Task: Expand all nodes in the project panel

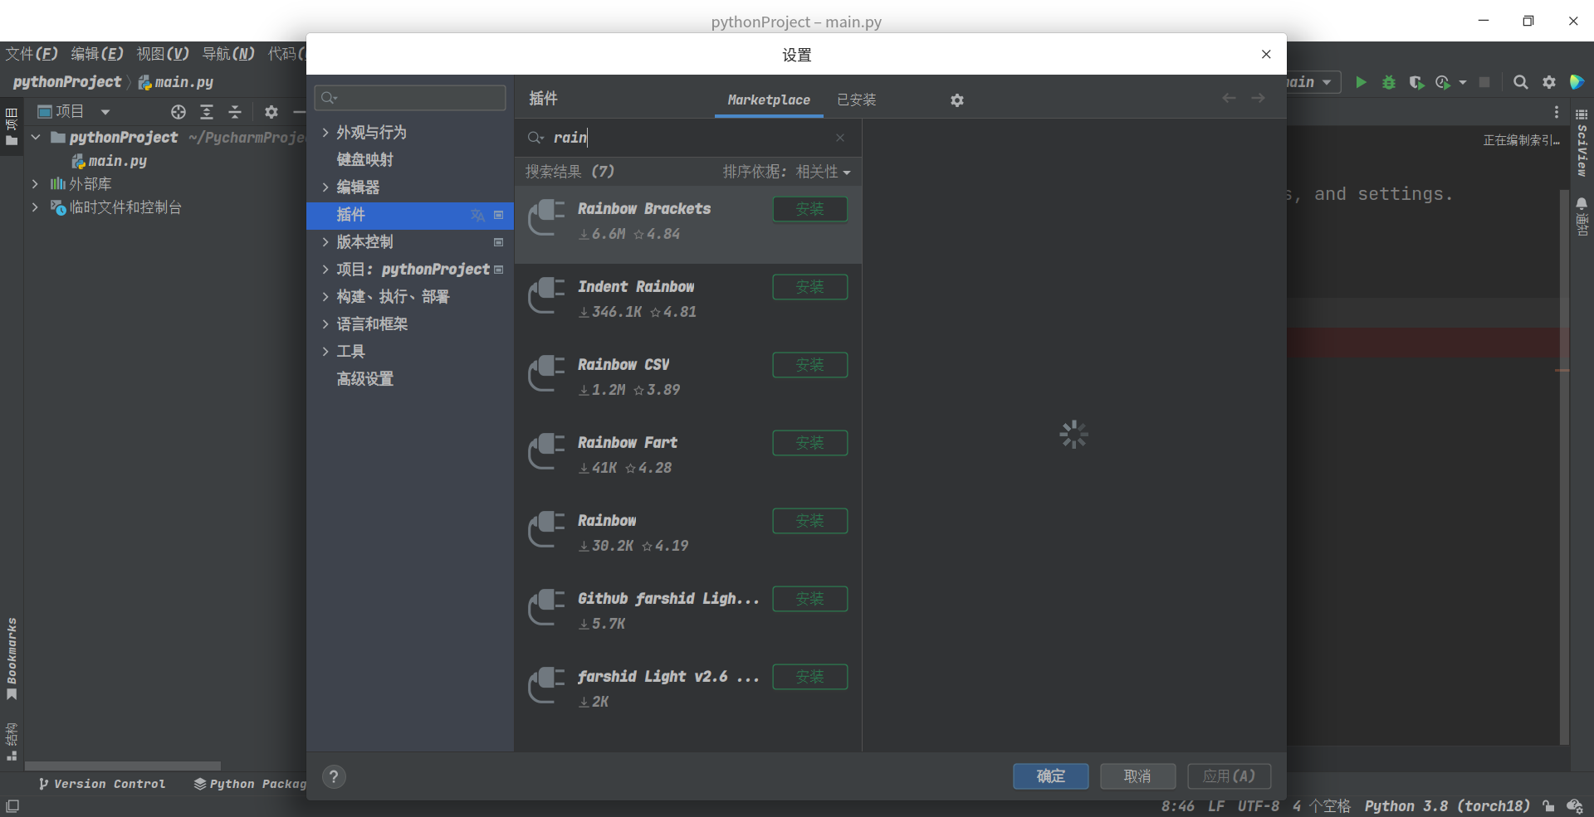Action: coord(207,111)
